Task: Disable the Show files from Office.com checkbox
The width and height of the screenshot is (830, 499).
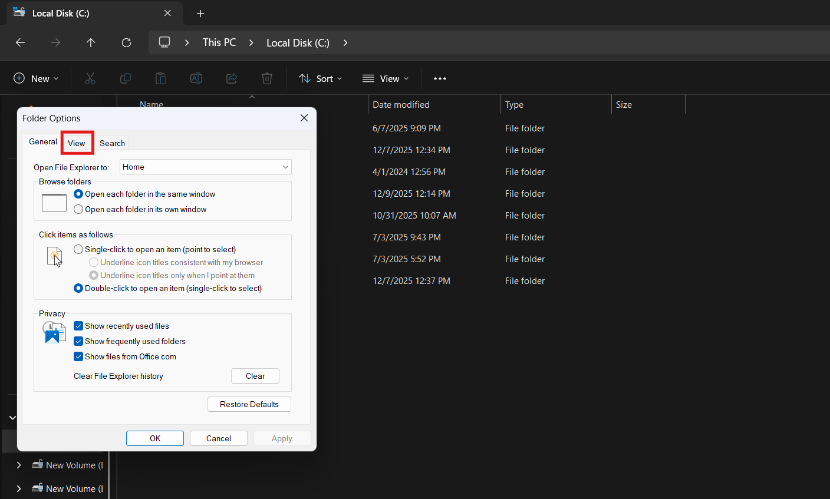Action: [x=78, y=356]
